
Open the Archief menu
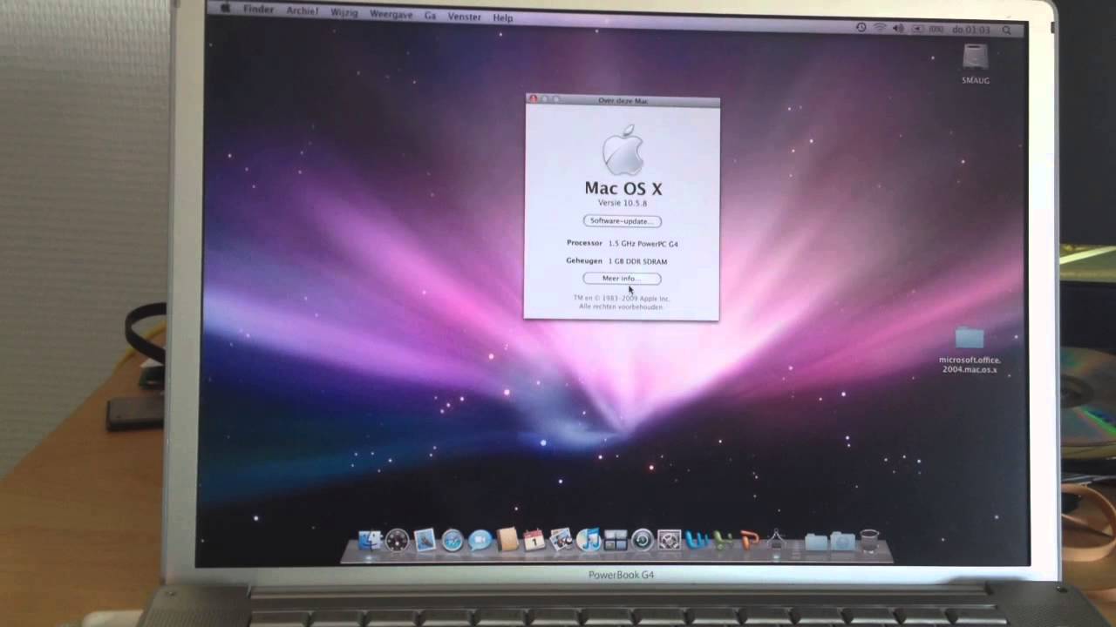click(303, 11)
